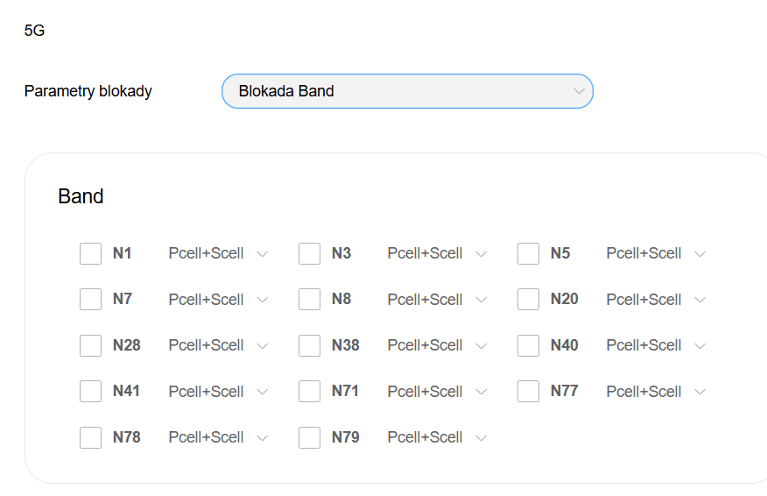Expand Pcell+Scell dropdown for N38

[437, 345]
